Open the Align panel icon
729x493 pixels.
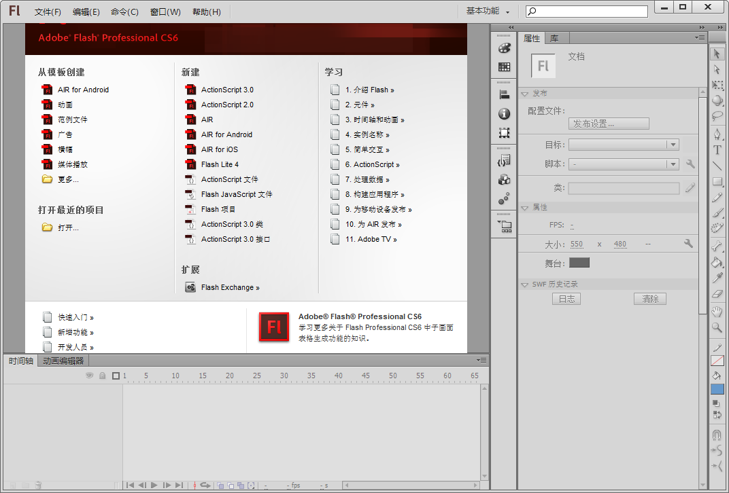(504, 94)
